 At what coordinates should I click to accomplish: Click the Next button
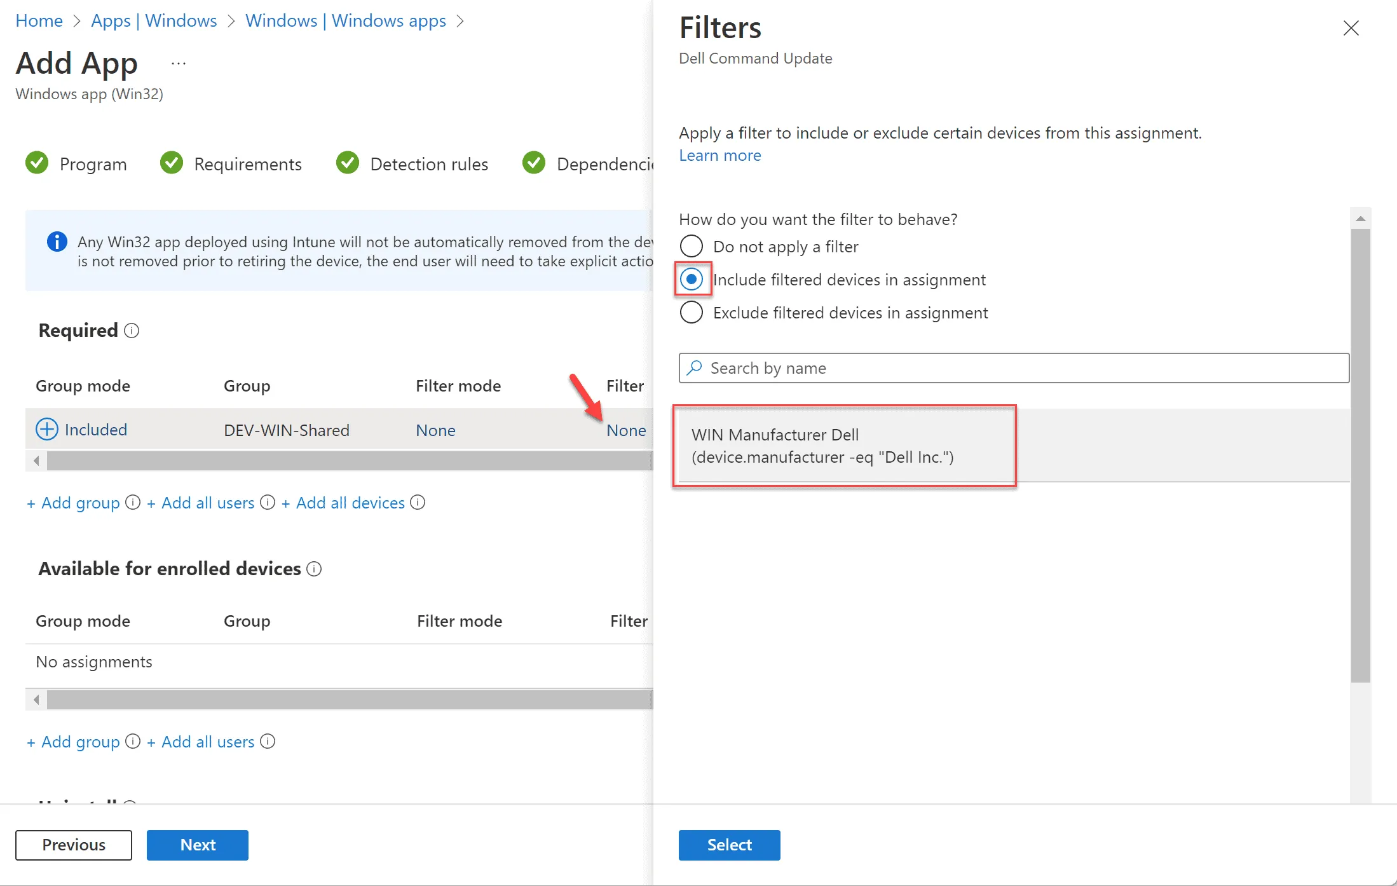click(198, 845)
